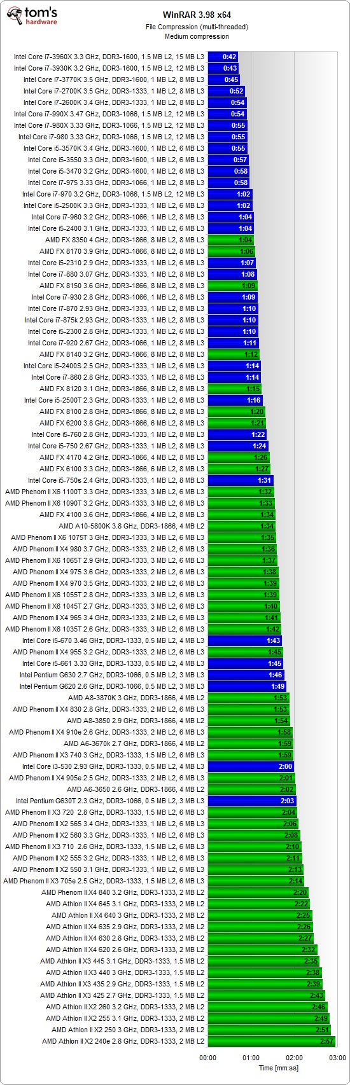Click the AMD Athlon II X2 240e label
350x1085 pixels.
pos(123,1041)
